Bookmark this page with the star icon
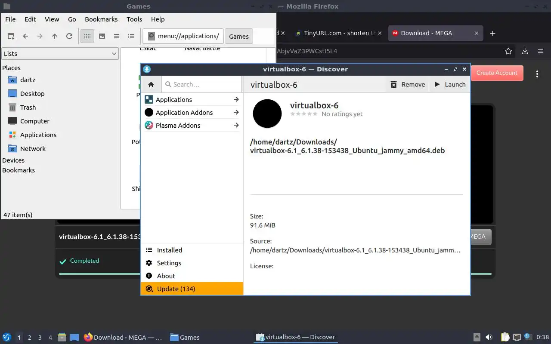The image size is (551, 344). 508,51
